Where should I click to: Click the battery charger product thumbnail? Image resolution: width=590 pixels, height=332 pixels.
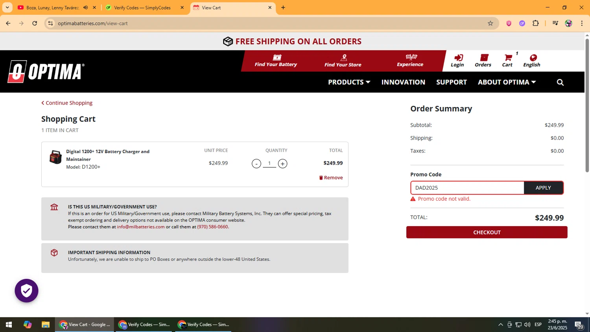click(x=55, y=157)
